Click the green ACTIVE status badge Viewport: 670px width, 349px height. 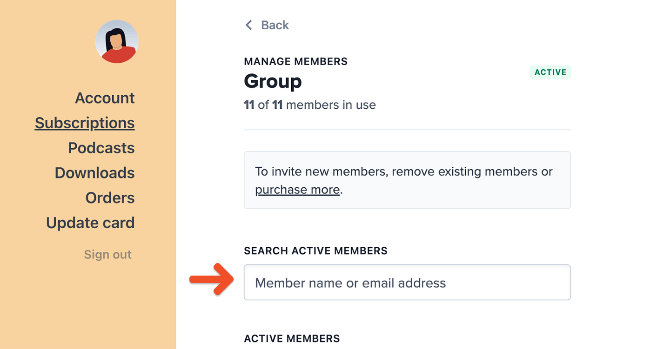550,72
